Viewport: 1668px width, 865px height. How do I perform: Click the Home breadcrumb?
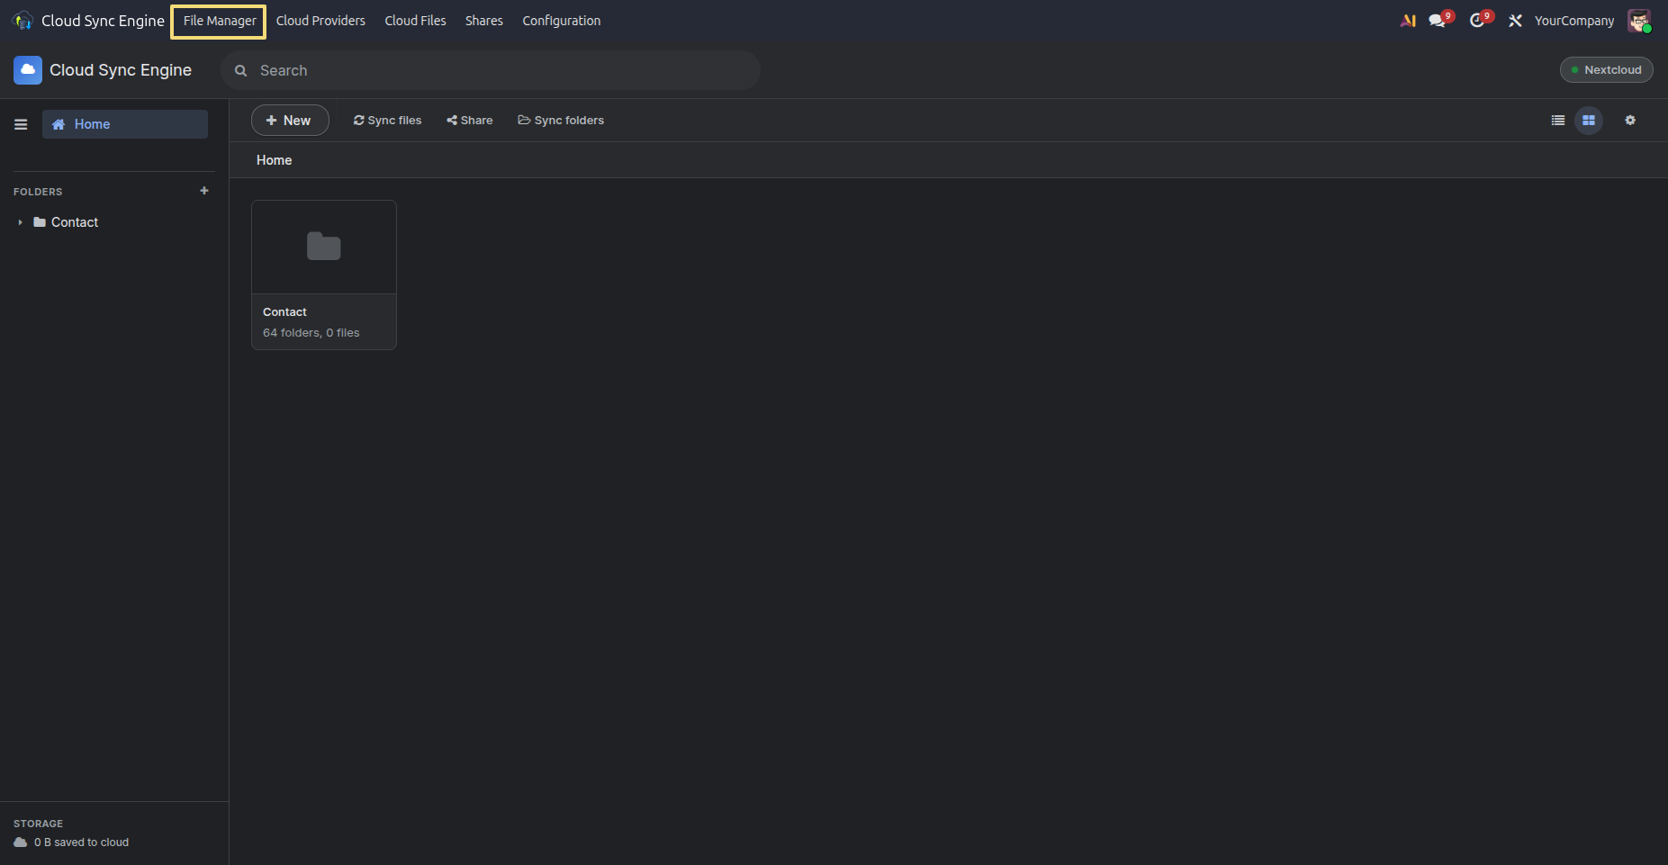[275, 160]
